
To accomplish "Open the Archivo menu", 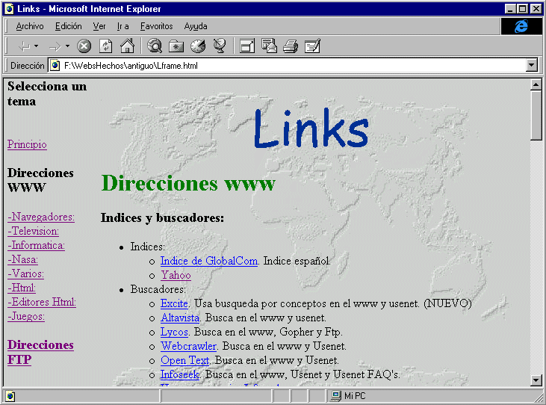I will (30, 26).
